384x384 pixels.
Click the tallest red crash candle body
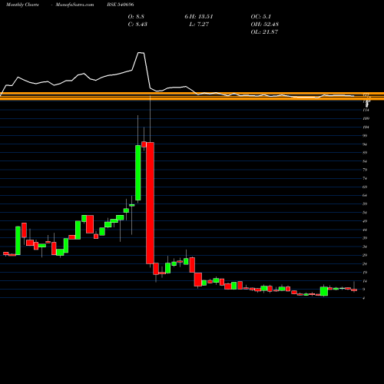(150, 203)
